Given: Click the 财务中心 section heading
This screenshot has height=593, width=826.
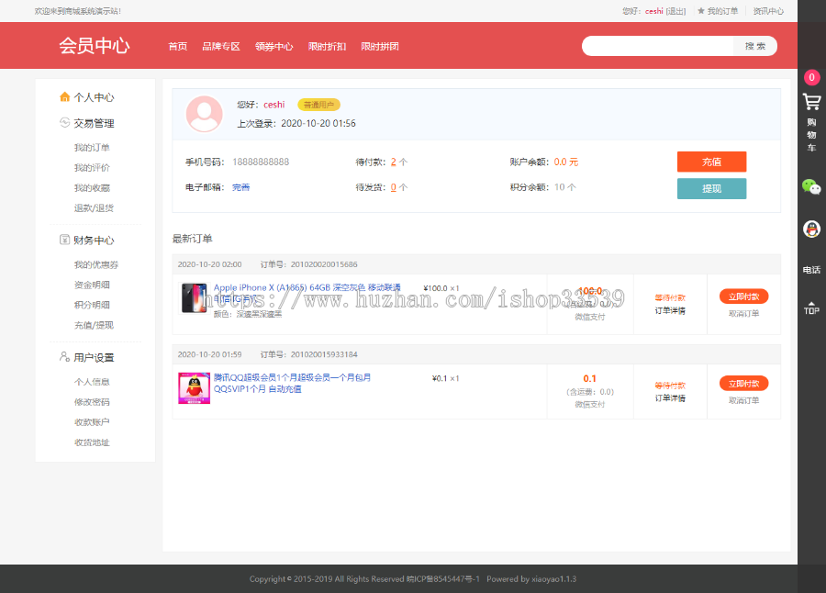Looking at the screenshot, I should click(x=94, y=241).
